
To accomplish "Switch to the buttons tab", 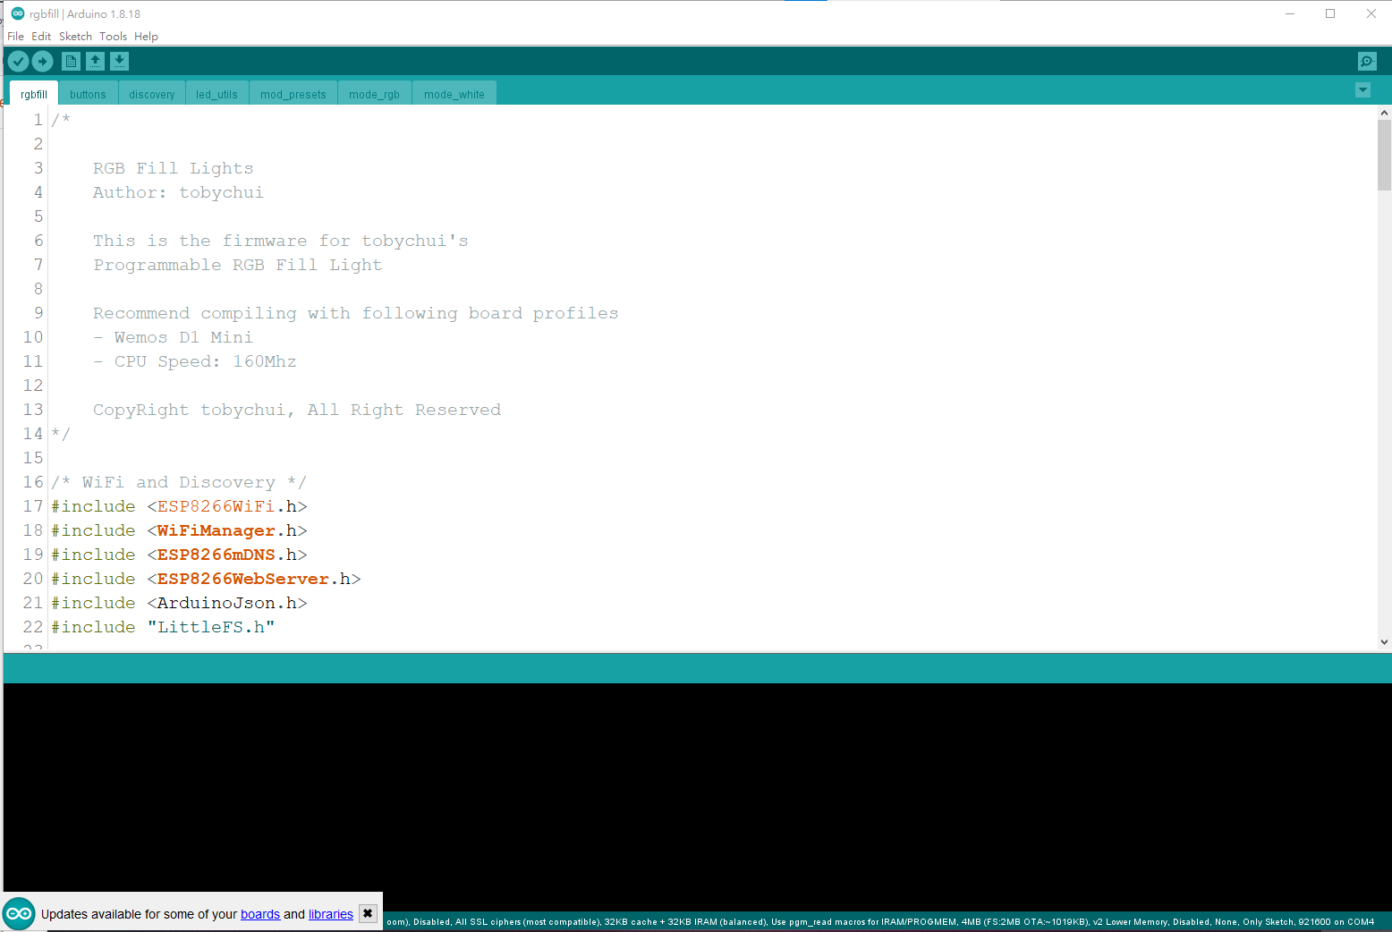I will point(88,94).
